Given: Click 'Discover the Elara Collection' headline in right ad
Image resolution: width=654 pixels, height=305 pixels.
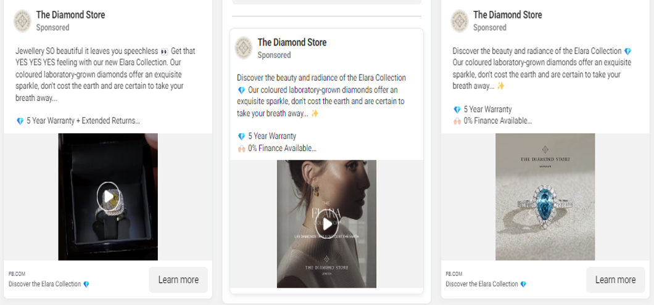Looking at the screenshot, I should pyautogui.click(x=482, y=284).
